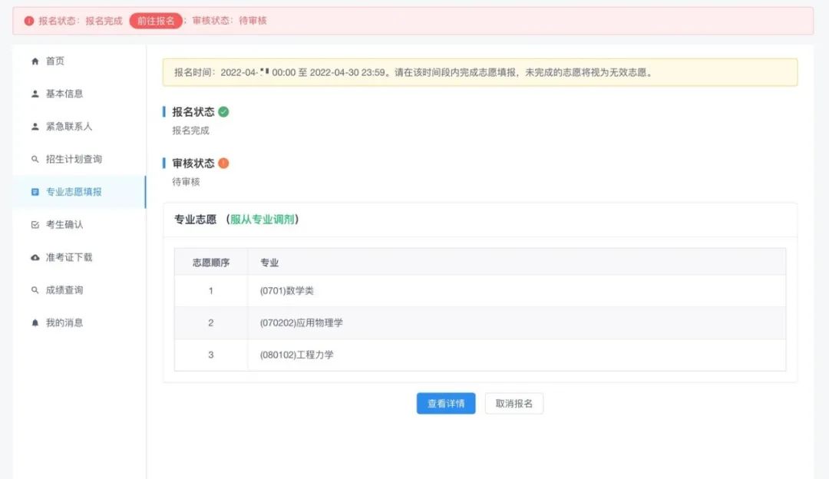Click the orange warning icon after 审核状态
The height and width of the screenshot is (479, 829).
pyautogui.click(x=222, y=163)
